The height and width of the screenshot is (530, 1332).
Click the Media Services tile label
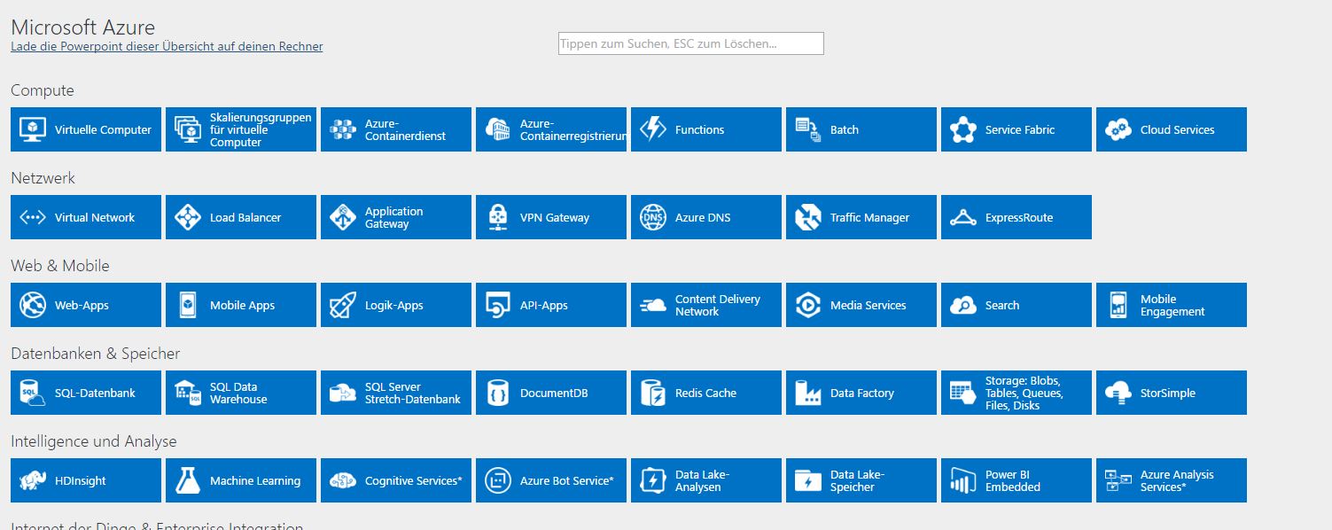(x=868, y=305)
